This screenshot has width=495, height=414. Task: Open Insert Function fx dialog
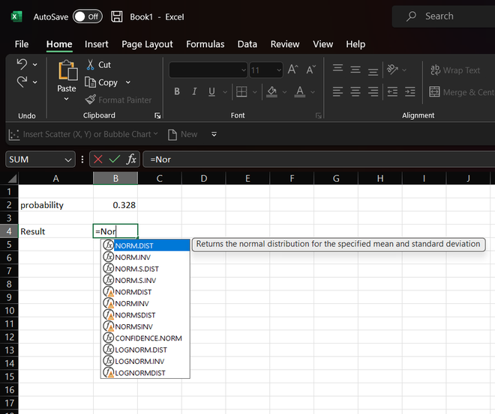131,159
